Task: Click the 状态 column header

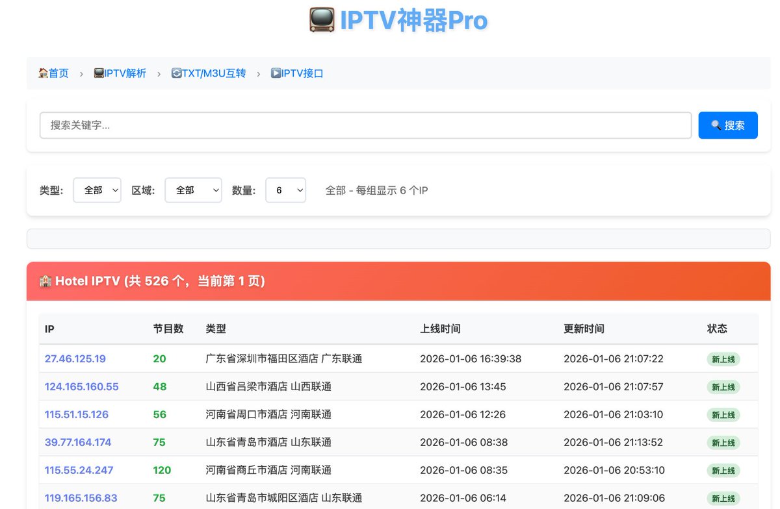Action: coord(717,329)
